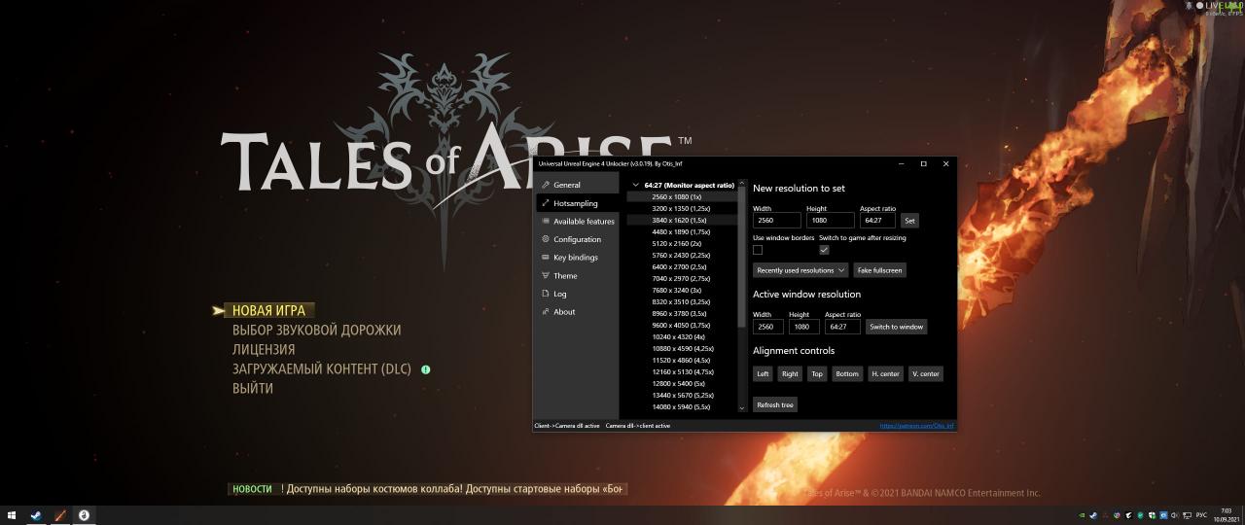Open the Theme section icon
Screen dimensions: 1245x525
tap(546, 276)
